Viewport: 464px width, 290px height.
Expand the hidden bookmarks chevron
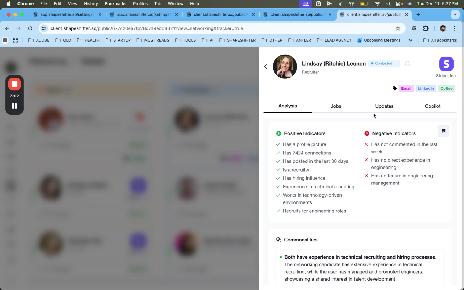(x=411, y=40)
